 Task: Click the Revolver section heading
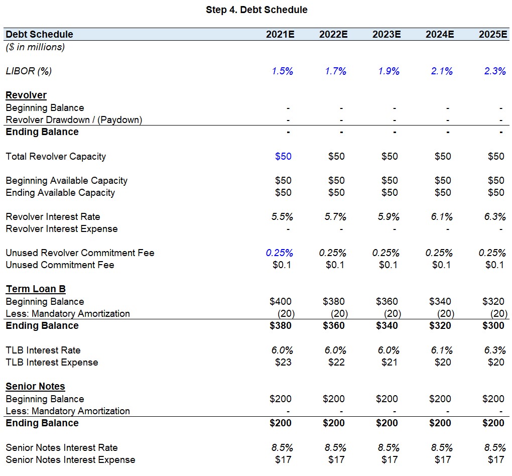point(26,95)
